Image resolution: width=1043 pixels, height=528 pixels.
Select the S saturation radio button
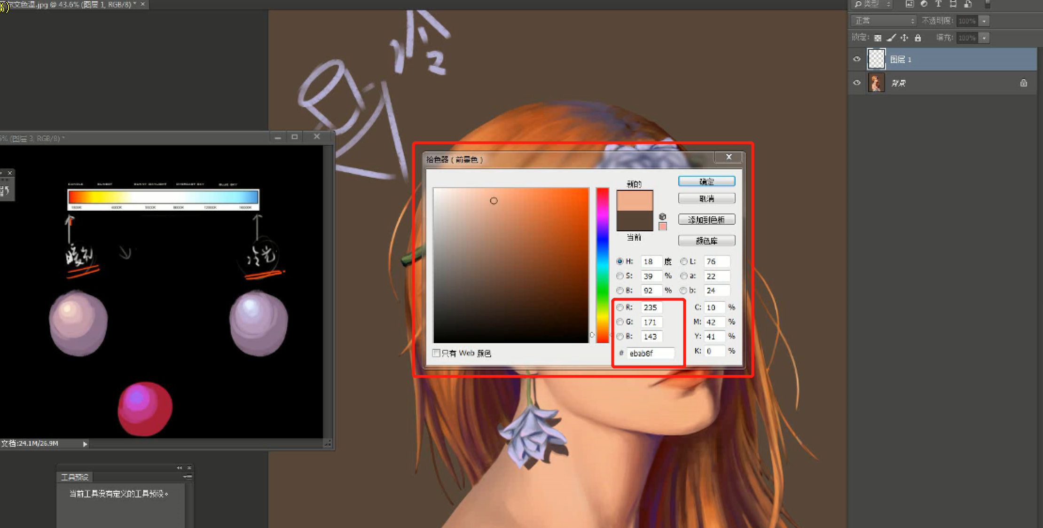click(620, 276)
